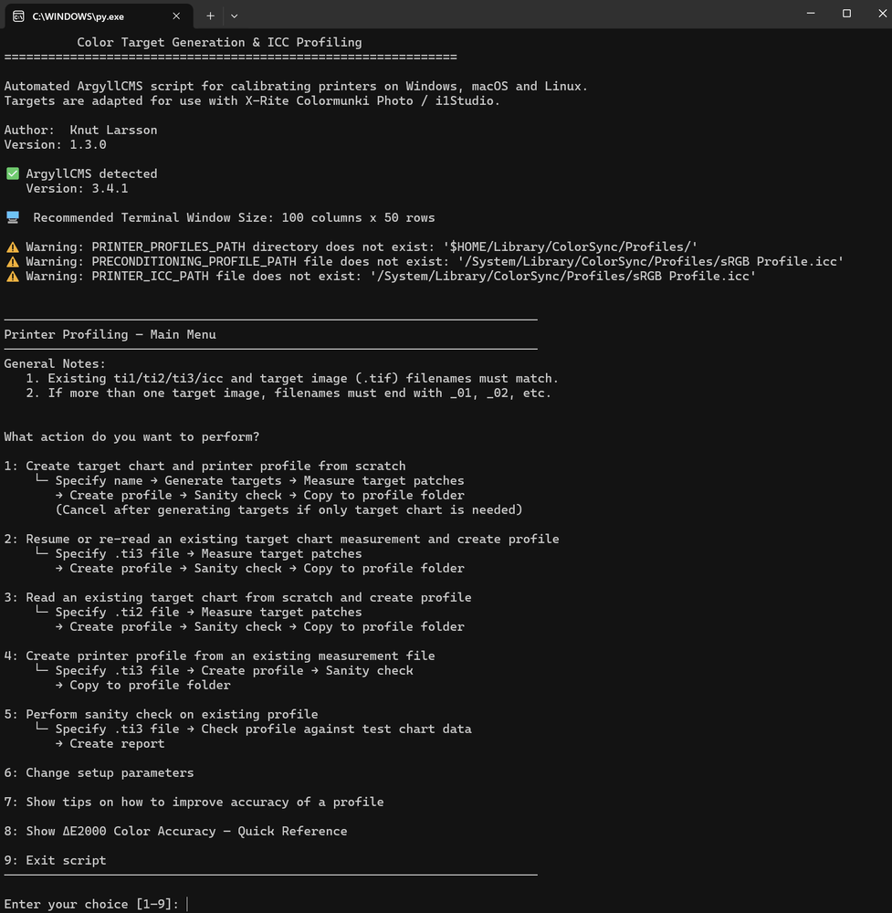
Task: Open the new tab profiles dropdown
Action: tap(235, 16)
